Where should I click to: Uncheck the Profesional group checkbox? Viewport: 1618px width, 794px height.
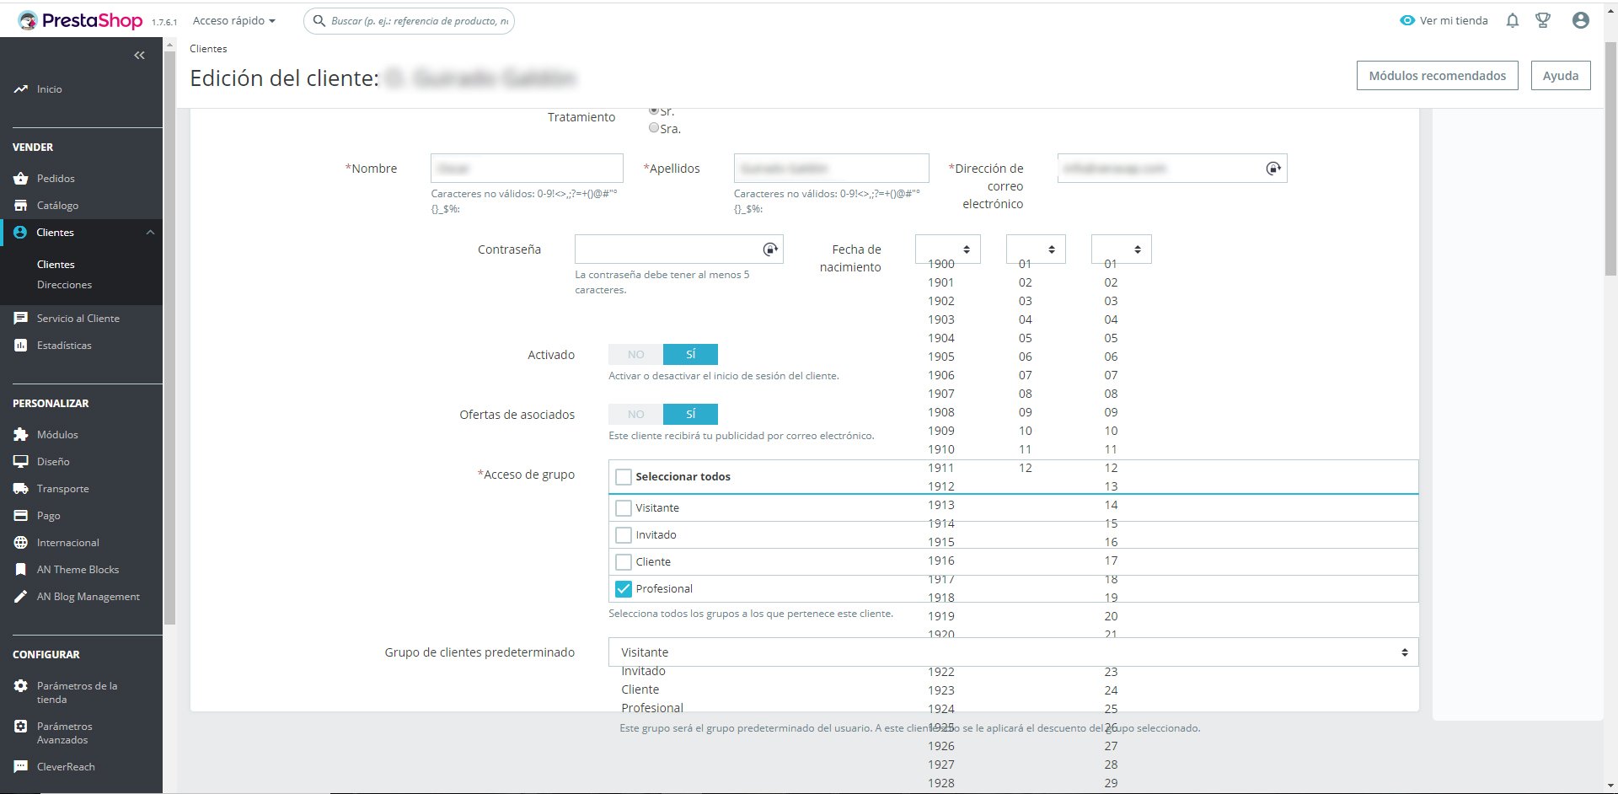click(624, 589)
